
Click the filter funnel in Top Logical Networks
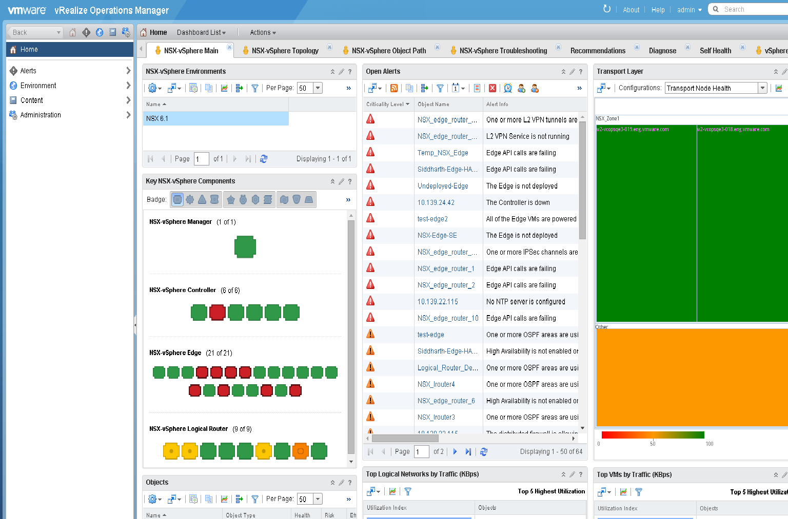[408, 491]
